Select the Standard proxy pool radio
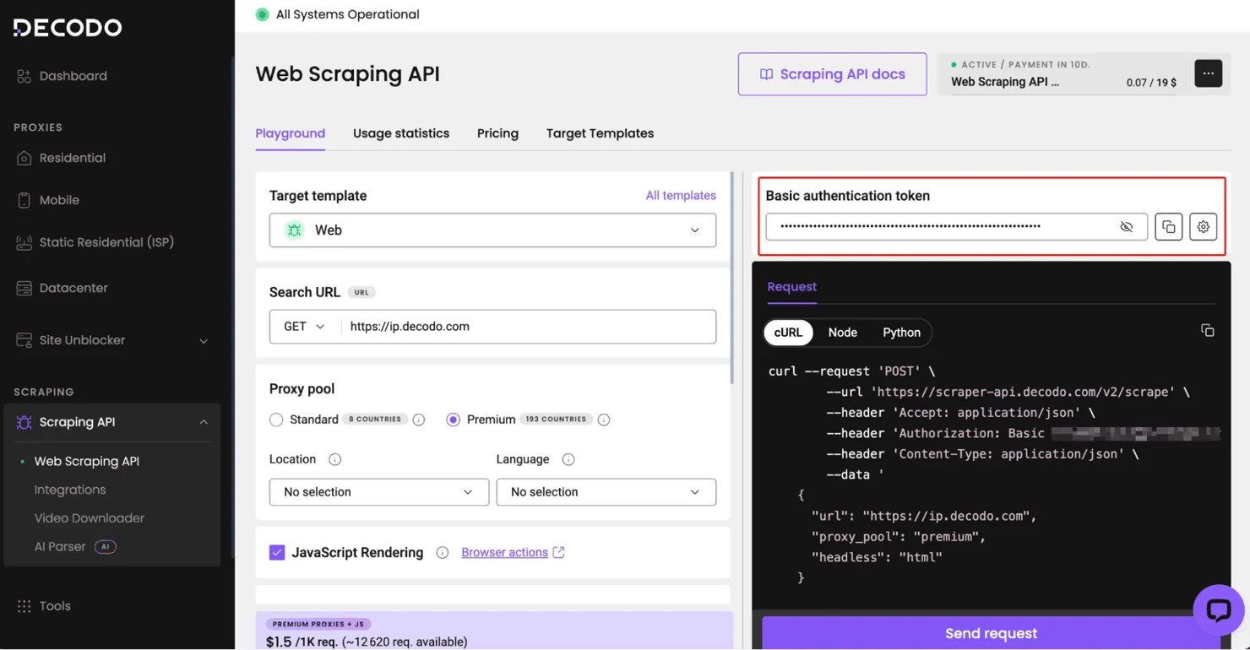This screenshot has height=650, width=1250. [x=276, y=420]
